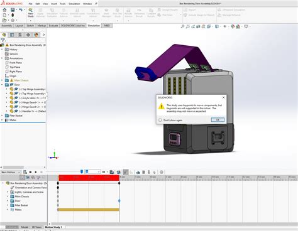Click the Animation Wizard icon

tap(119, 172)
